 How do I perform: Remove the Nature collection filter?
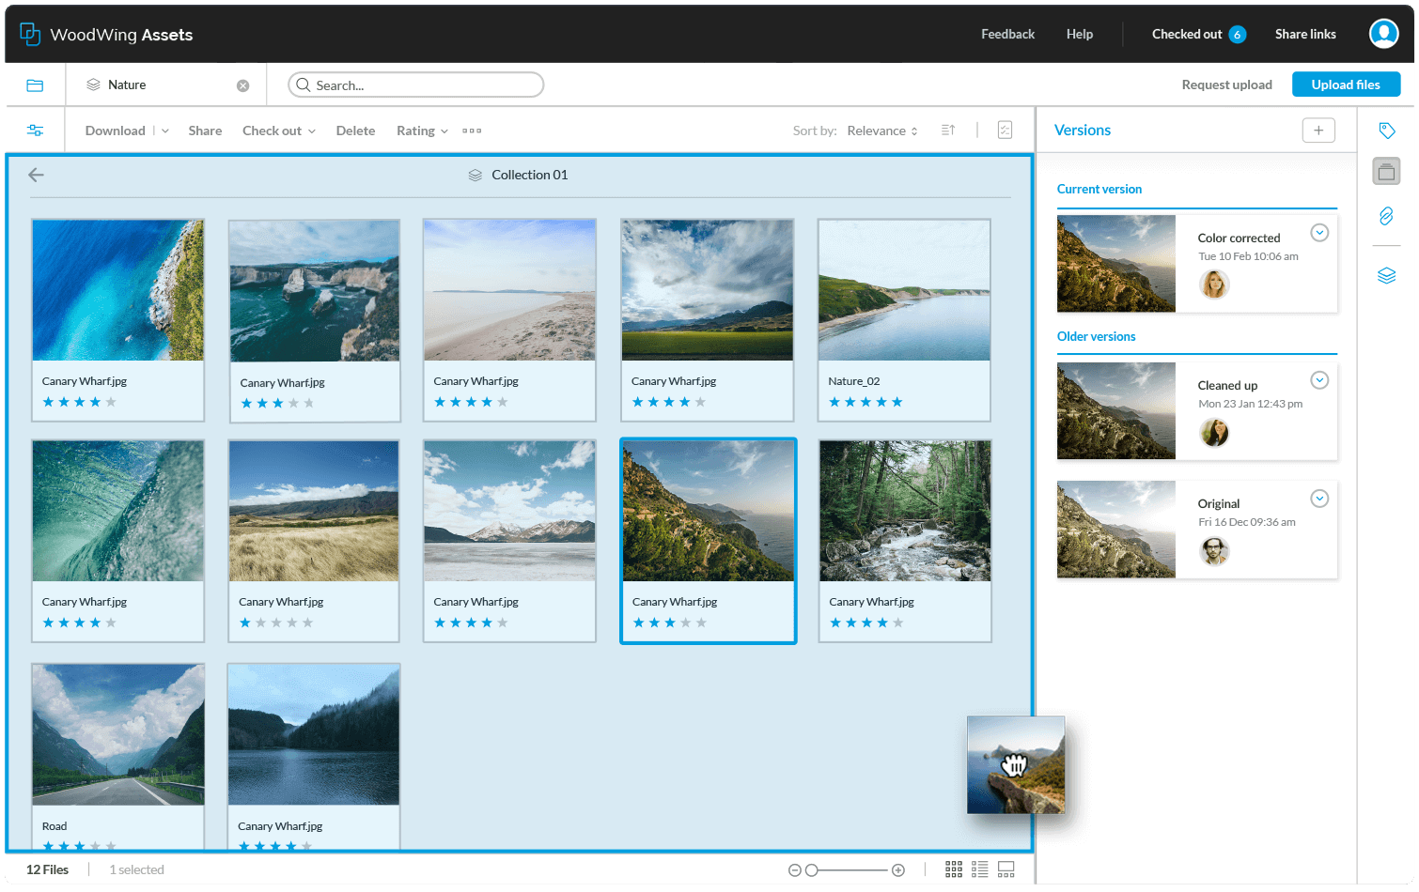pos(242,85)
